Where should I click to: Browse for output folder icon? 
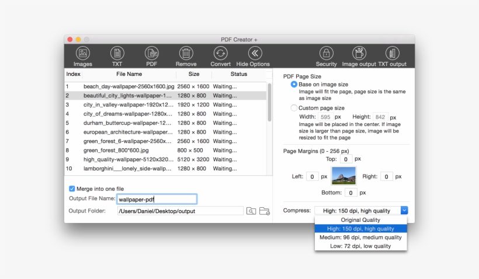(251, 211)
